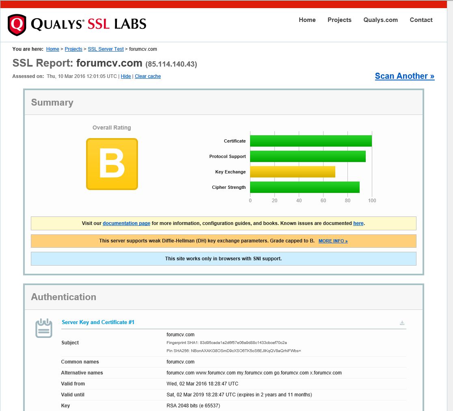453x411 pixels.
Task: Follow the Projects breadcrumb link
Action: (73, 49)
